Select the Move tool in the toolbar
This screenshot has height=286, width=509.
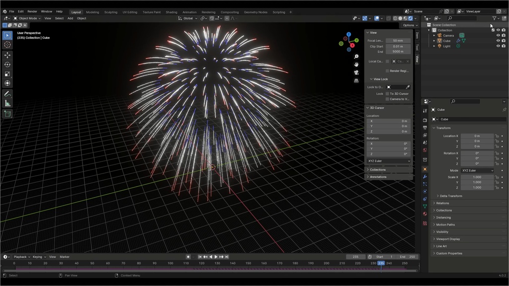click(x=7, y=55)
